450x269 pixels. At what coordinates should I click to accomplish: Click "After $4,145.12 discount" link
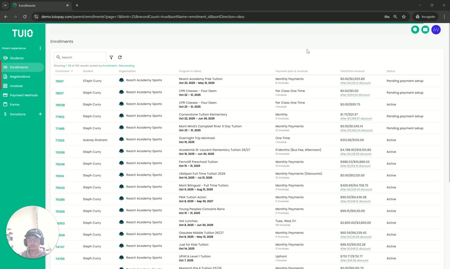pyautogui.click(x=356, y=83)
